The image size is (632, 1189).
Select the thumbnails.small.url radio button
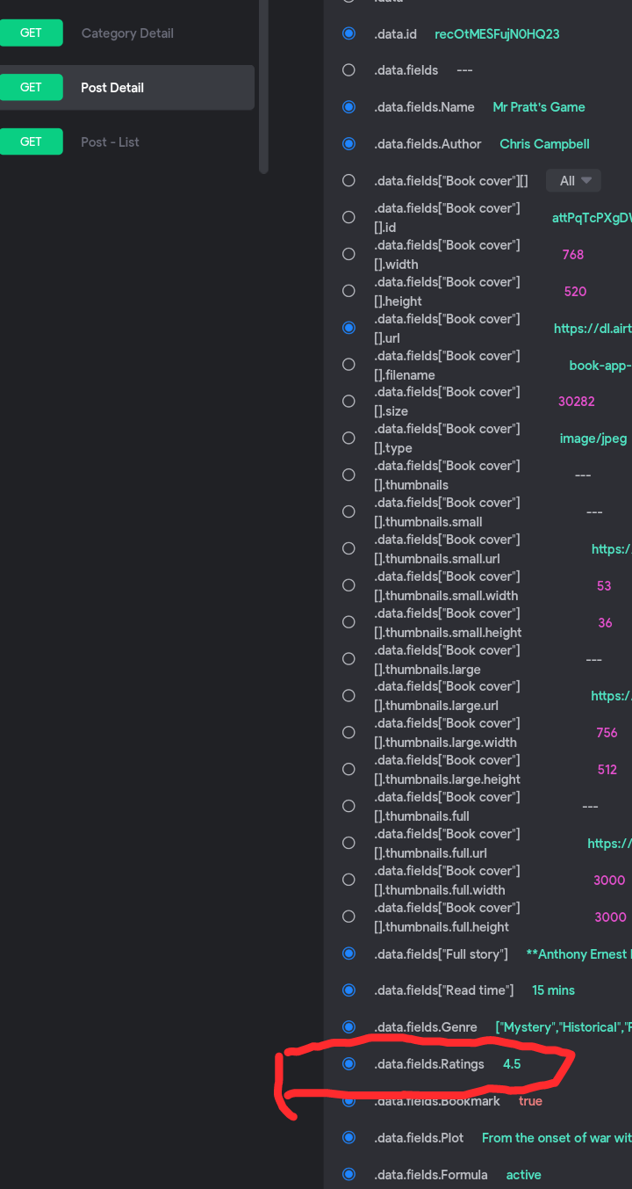click(348, 548)
